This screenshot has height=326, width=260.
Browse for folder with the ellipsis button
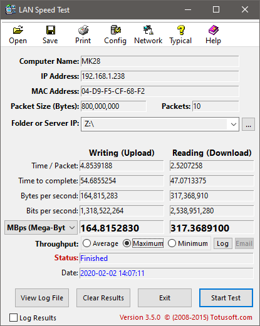(248, 125)
